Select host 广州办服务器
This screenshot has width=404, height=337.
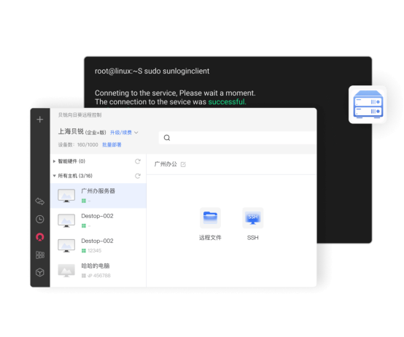pos(98,195)
